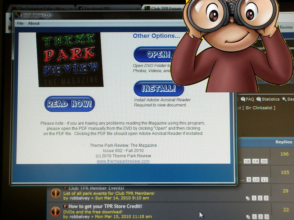
Task: Go to page 11 of the 105-reply topic
Action: point(264,180)
